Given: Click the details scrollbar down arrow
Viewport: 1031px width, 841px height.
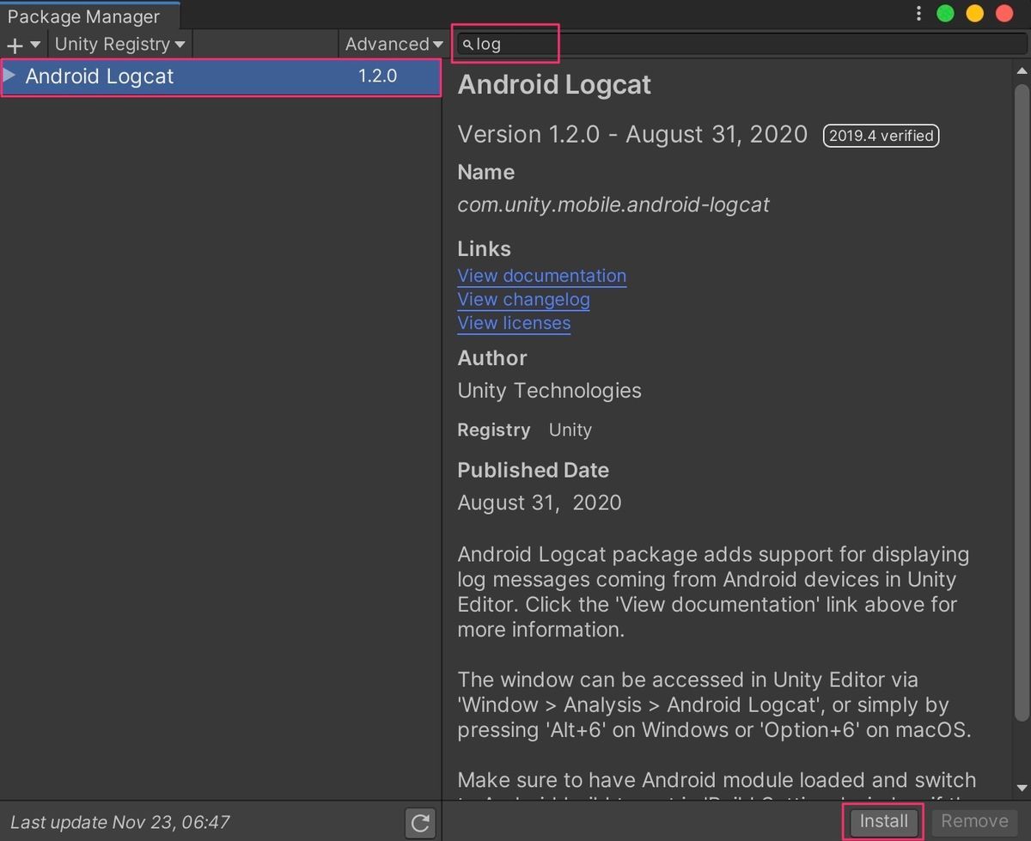Looking at the screenshot, I should coord(1022,788).
